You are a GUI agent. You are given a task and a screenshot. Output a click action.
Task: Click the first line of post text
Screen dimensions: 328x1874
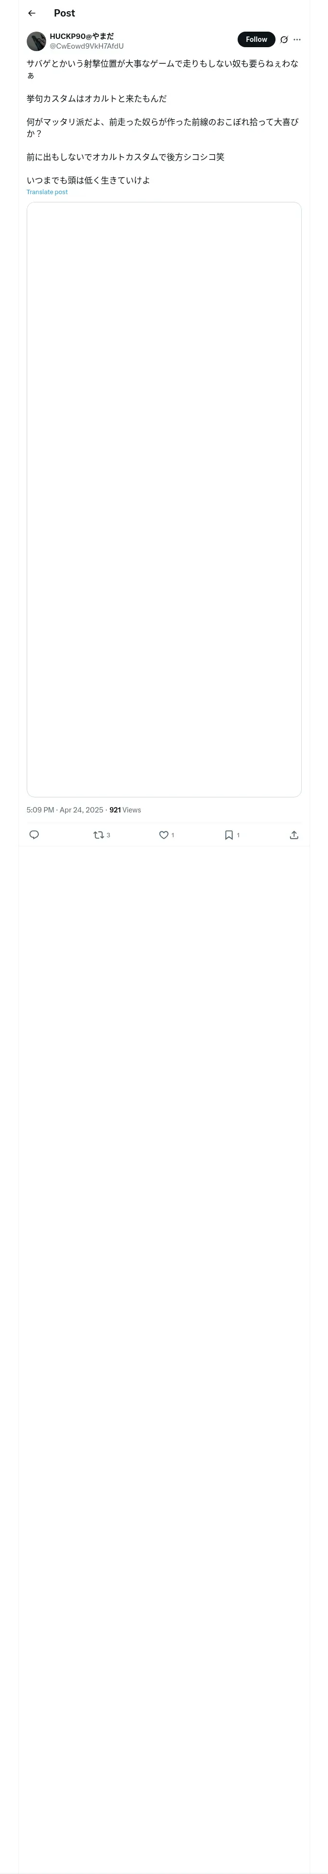pyautogui.click(x=162, y=64)
